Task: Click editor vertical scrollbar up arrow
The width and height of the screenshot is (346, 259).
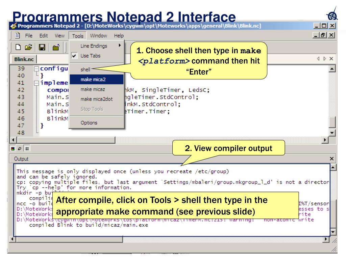Action: coord(332,69)
